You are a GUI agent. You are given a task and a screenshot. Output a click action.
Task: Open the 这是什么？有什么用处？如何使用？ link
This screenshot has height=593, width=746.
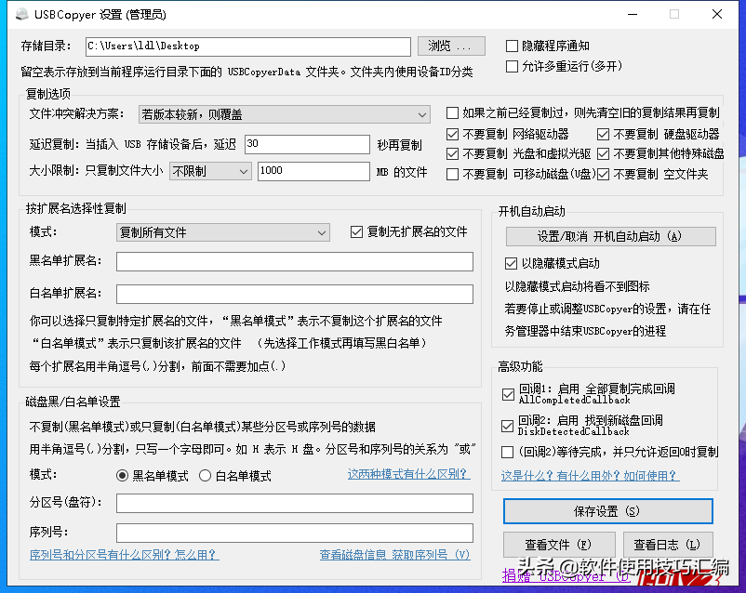click(x=590, y=476)
